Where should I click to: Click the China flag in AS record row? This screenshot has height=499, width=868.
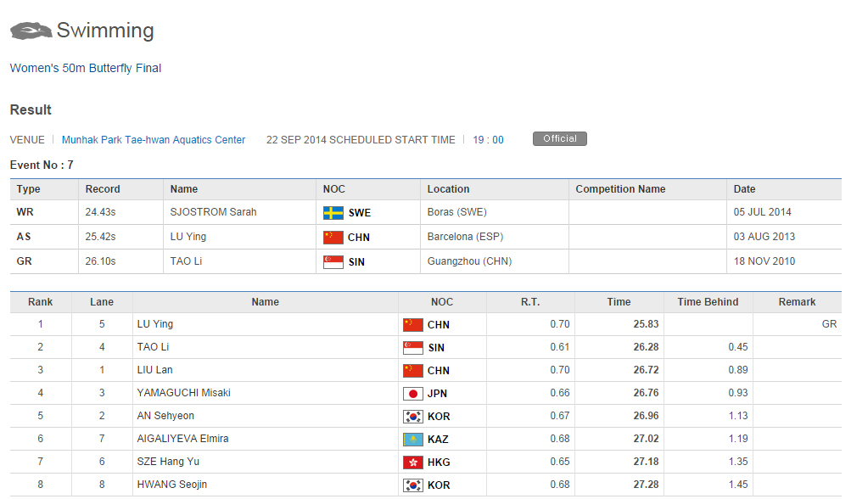(333, 237)
